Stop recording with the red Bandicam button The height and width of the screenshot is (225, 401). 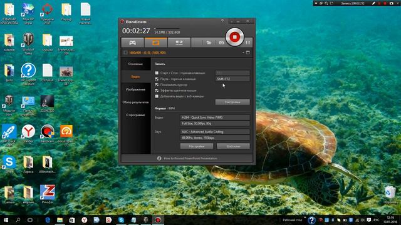(234, 37)
